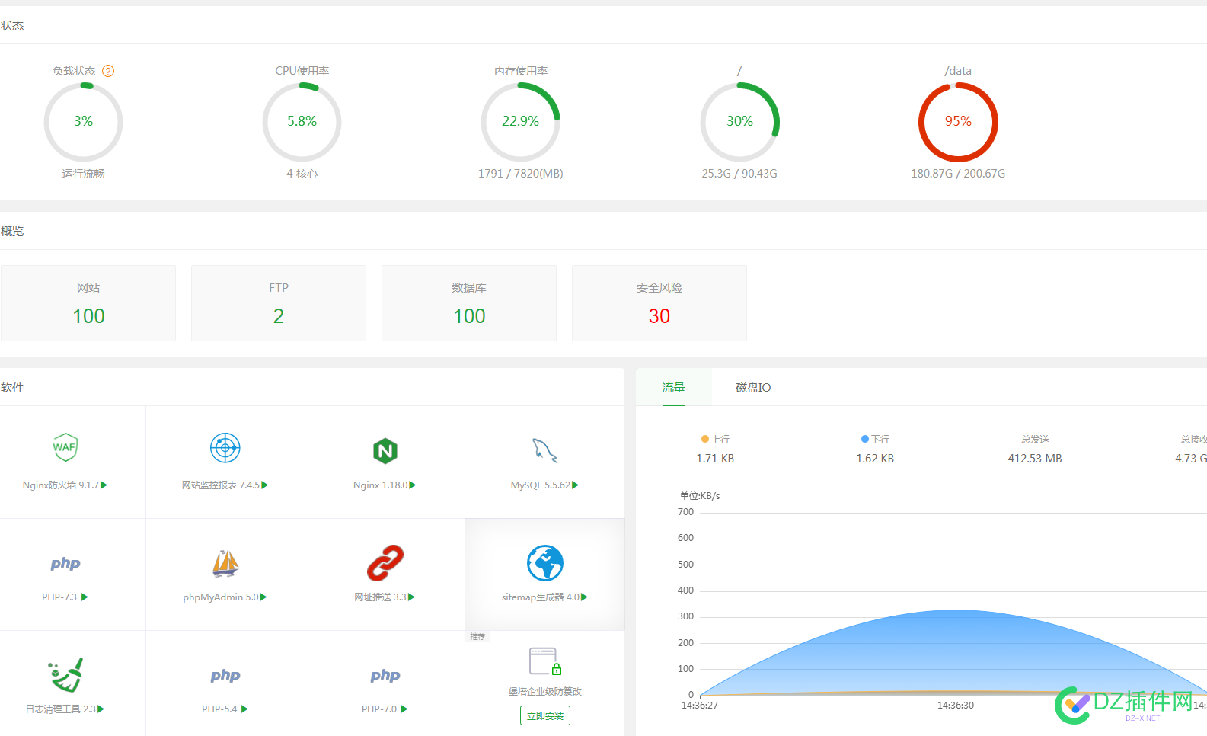Toggle the orange 上行 upload legend marker
The width and height of the screenshot is (1207, 736).
tap(705, 439)
